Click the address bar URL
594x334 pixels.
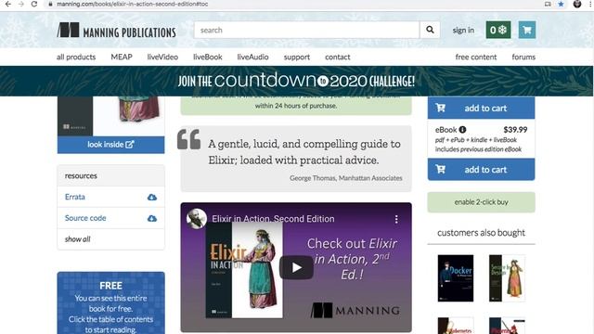tap(132, 4)
